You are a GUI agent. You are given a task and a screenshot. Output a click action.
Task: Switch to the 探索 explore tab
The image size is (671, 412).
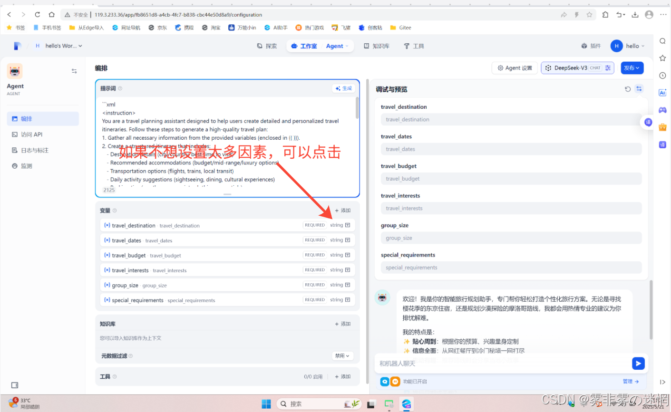267,46
